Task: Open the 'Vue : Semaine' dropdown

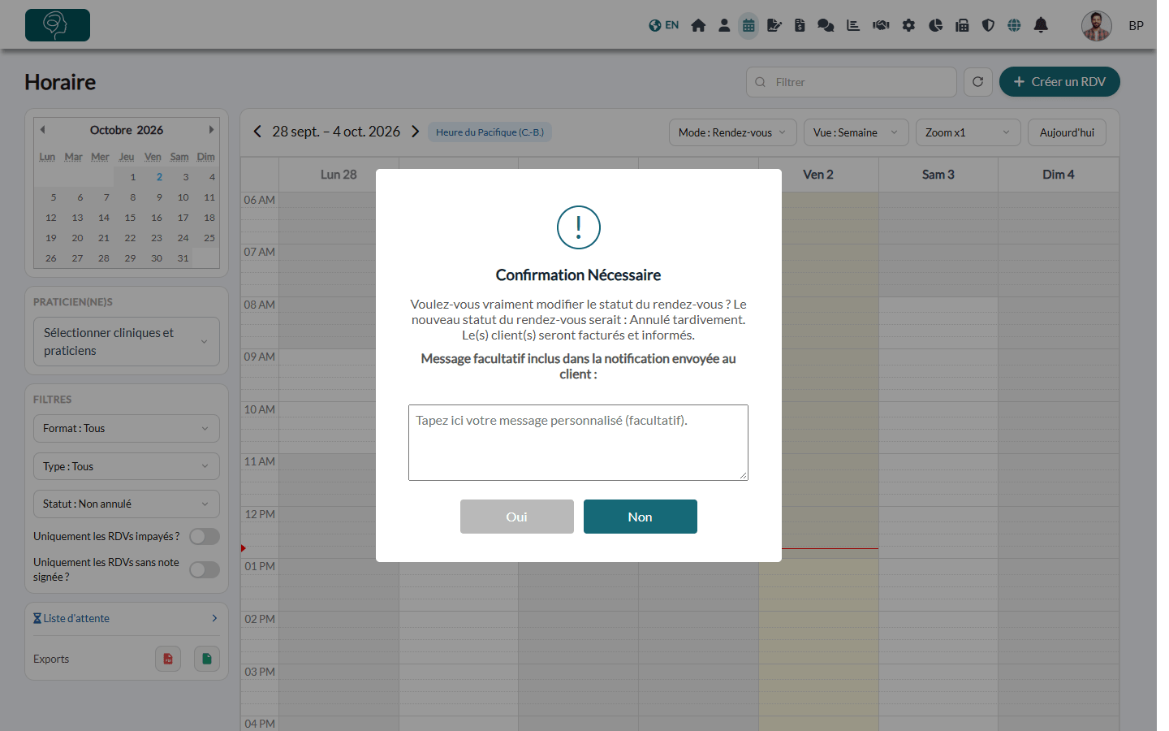Action: tap(856, 132)
